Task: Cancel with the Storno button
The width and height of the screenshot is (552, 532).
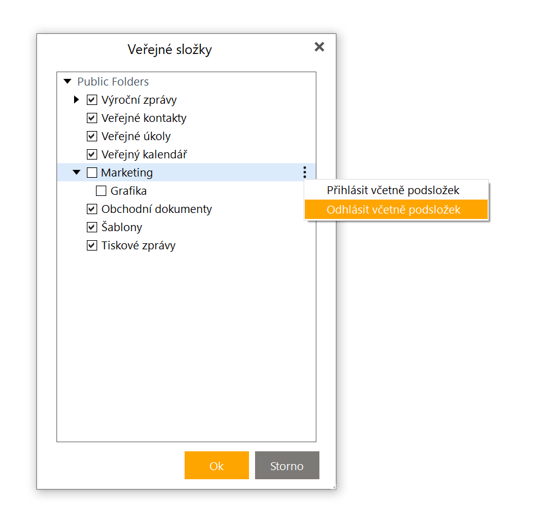Action: tap(287, 465)
